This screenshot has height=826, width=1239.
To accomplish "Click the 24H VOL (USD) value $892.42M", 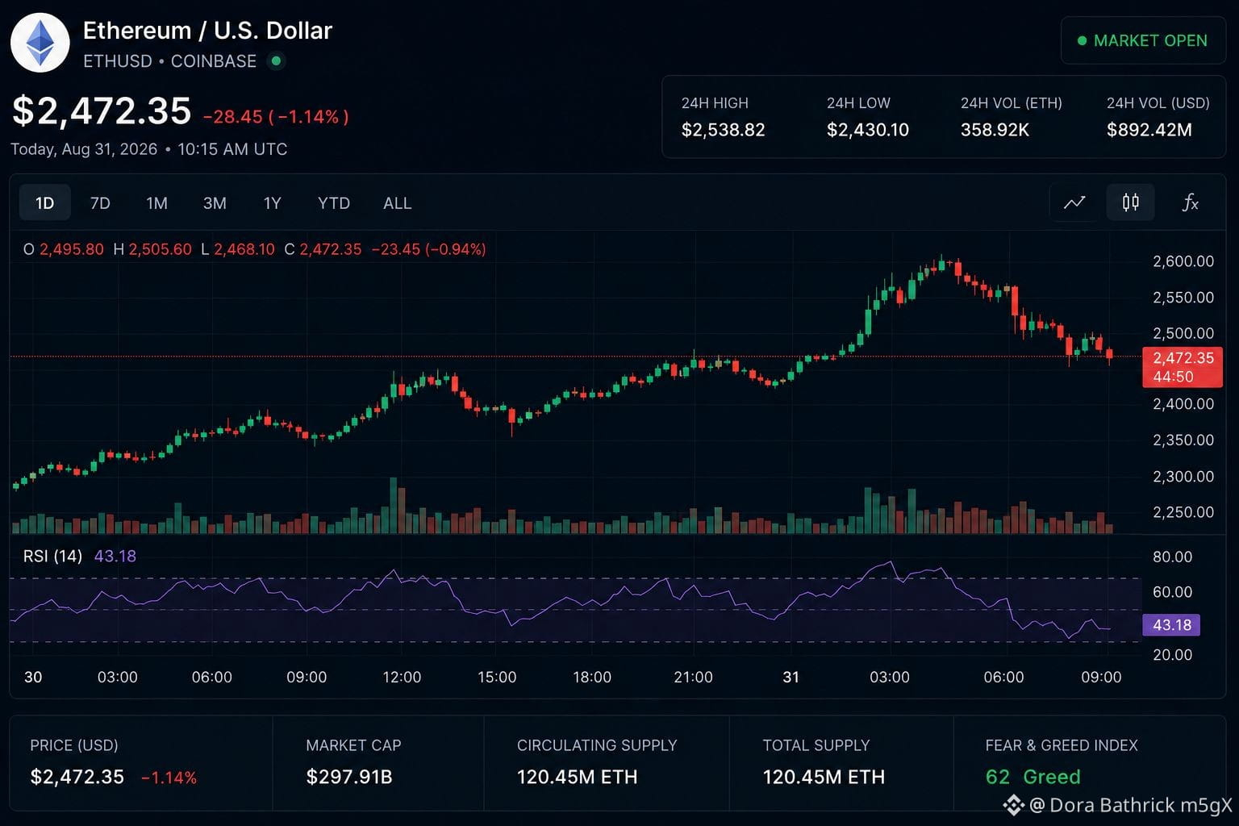I will 1149,130.
